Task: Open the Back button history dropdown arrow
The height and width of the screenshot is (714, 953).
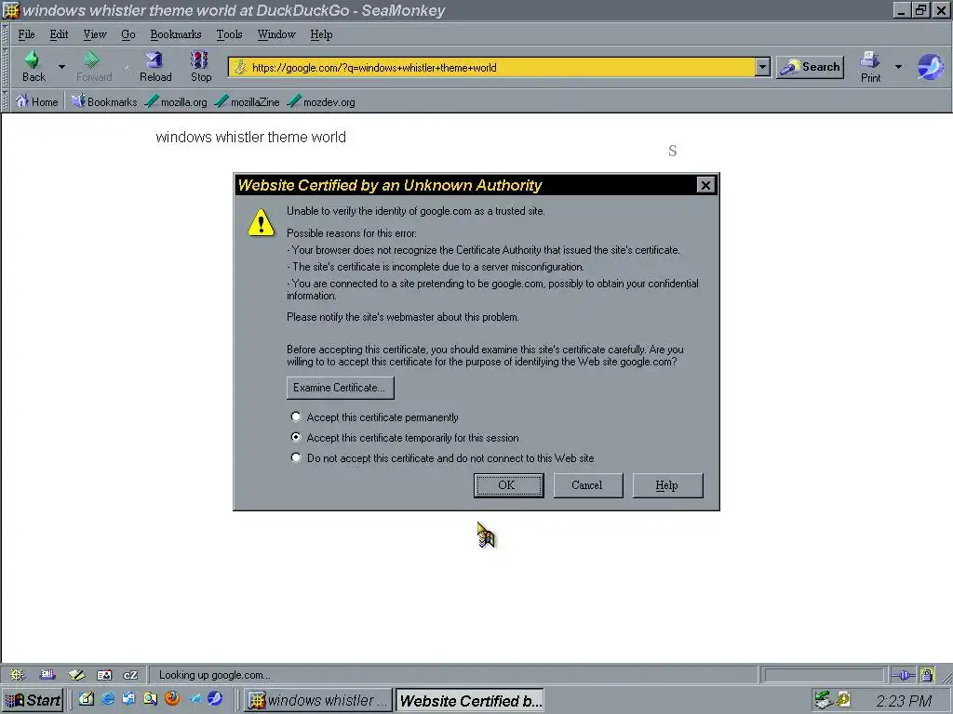Action: pyautogui.click(x=61, y=66)
